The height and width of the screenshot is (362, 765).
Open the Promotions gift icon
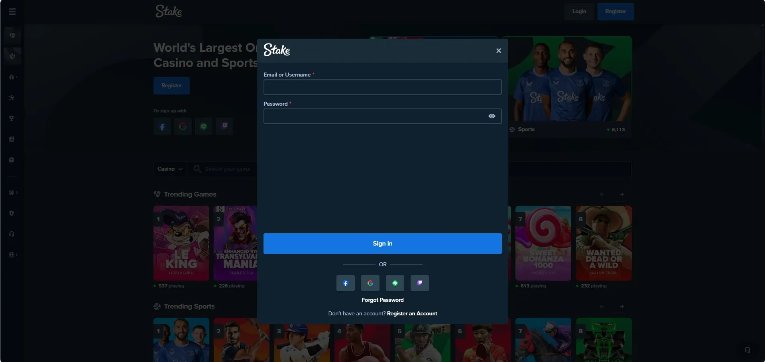click(12, 77)
